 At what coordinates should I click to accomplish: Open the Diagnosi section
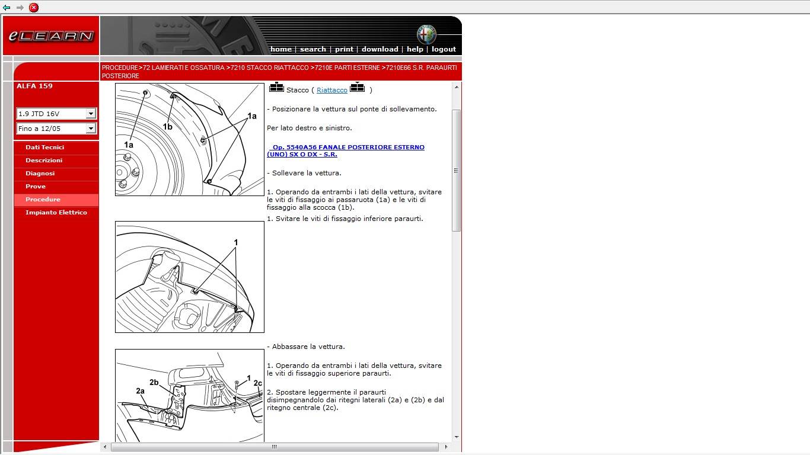coord(40,173)
